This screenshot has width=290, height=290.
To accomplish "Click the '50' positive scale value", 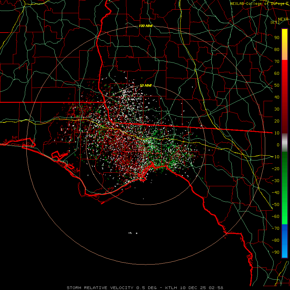I will pyautogui.click(x=277, y=85).
